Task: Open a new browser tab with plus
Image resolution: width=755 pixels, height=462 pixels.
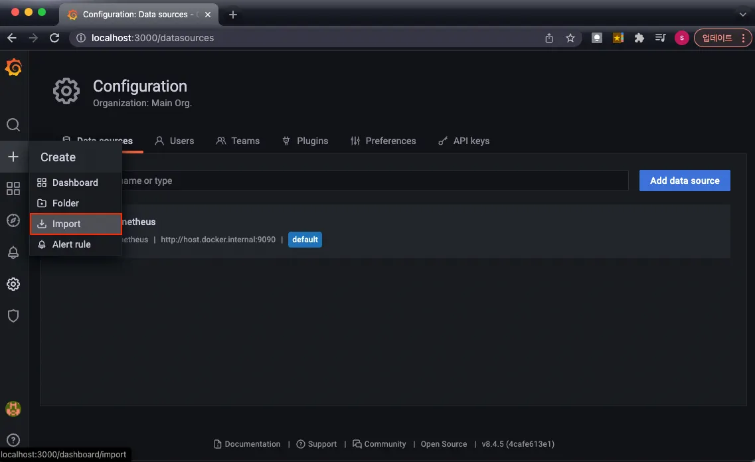Action: pyautogui.click(x=233, y=15)
